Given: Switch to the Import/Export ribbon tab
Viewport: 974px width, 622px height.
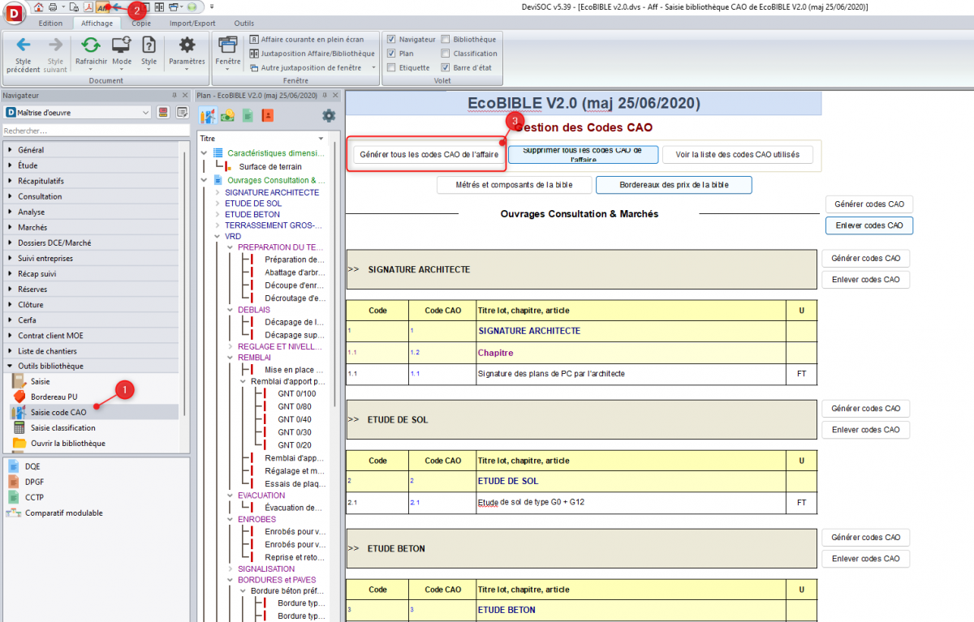Looking at the screenshot, I should [192, 24].
